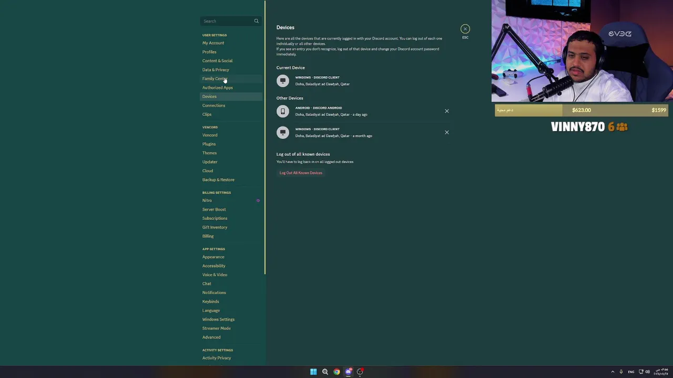
Task: Log out the Android device with X
Action: coord(447,111)
